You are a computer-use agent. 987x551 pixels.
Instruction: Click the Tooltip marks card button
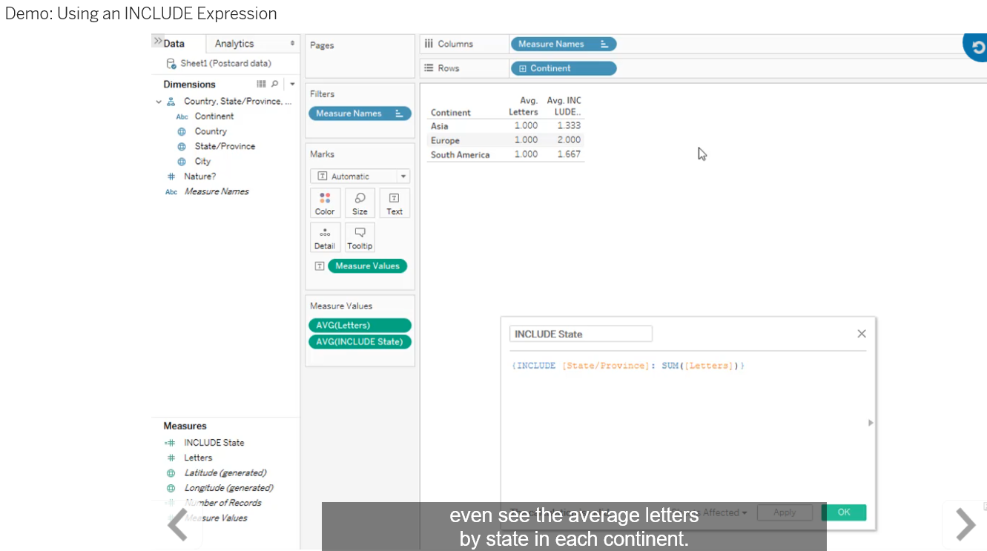pyautogui.click(x=360, y=237)
